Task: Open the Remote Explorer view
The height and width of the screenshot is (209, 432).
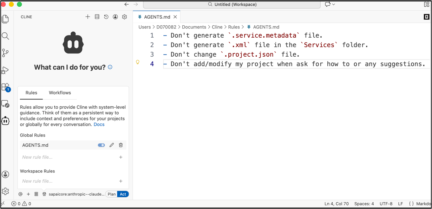Action: coord(5,104)
